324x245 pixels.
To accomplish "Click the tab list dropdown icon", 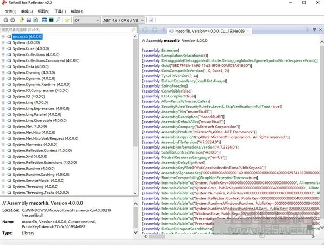I will 314,29.
